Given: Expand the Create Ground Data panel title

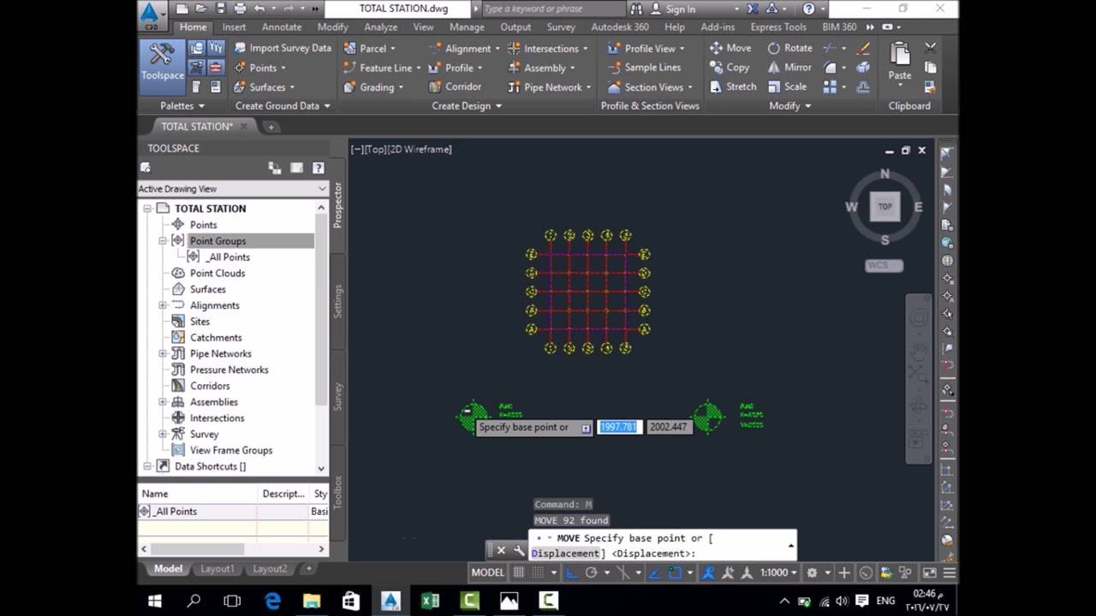Looking at the screenshot, I should [x=283, y=106].
